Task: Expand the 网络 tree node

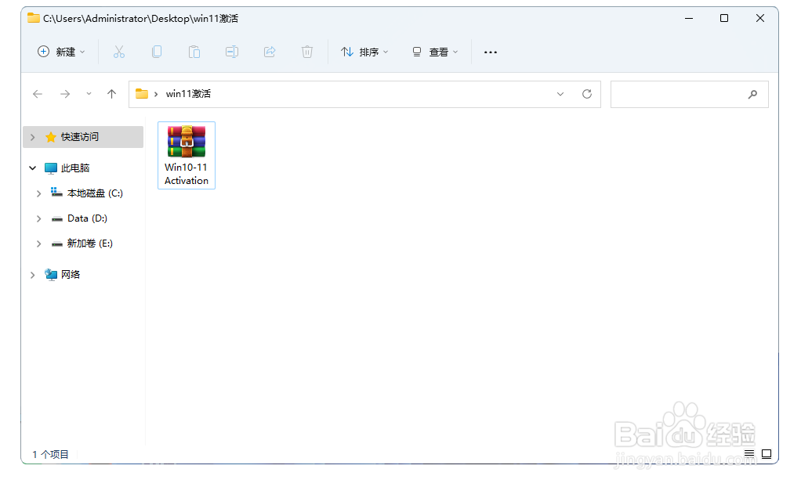Action: [33, 275]
